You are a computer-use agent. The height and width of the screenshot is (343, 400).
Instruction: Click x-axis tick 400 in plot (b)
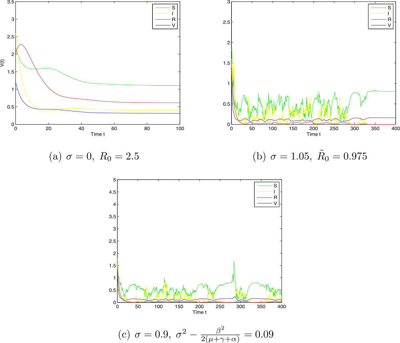click(396, 128)
